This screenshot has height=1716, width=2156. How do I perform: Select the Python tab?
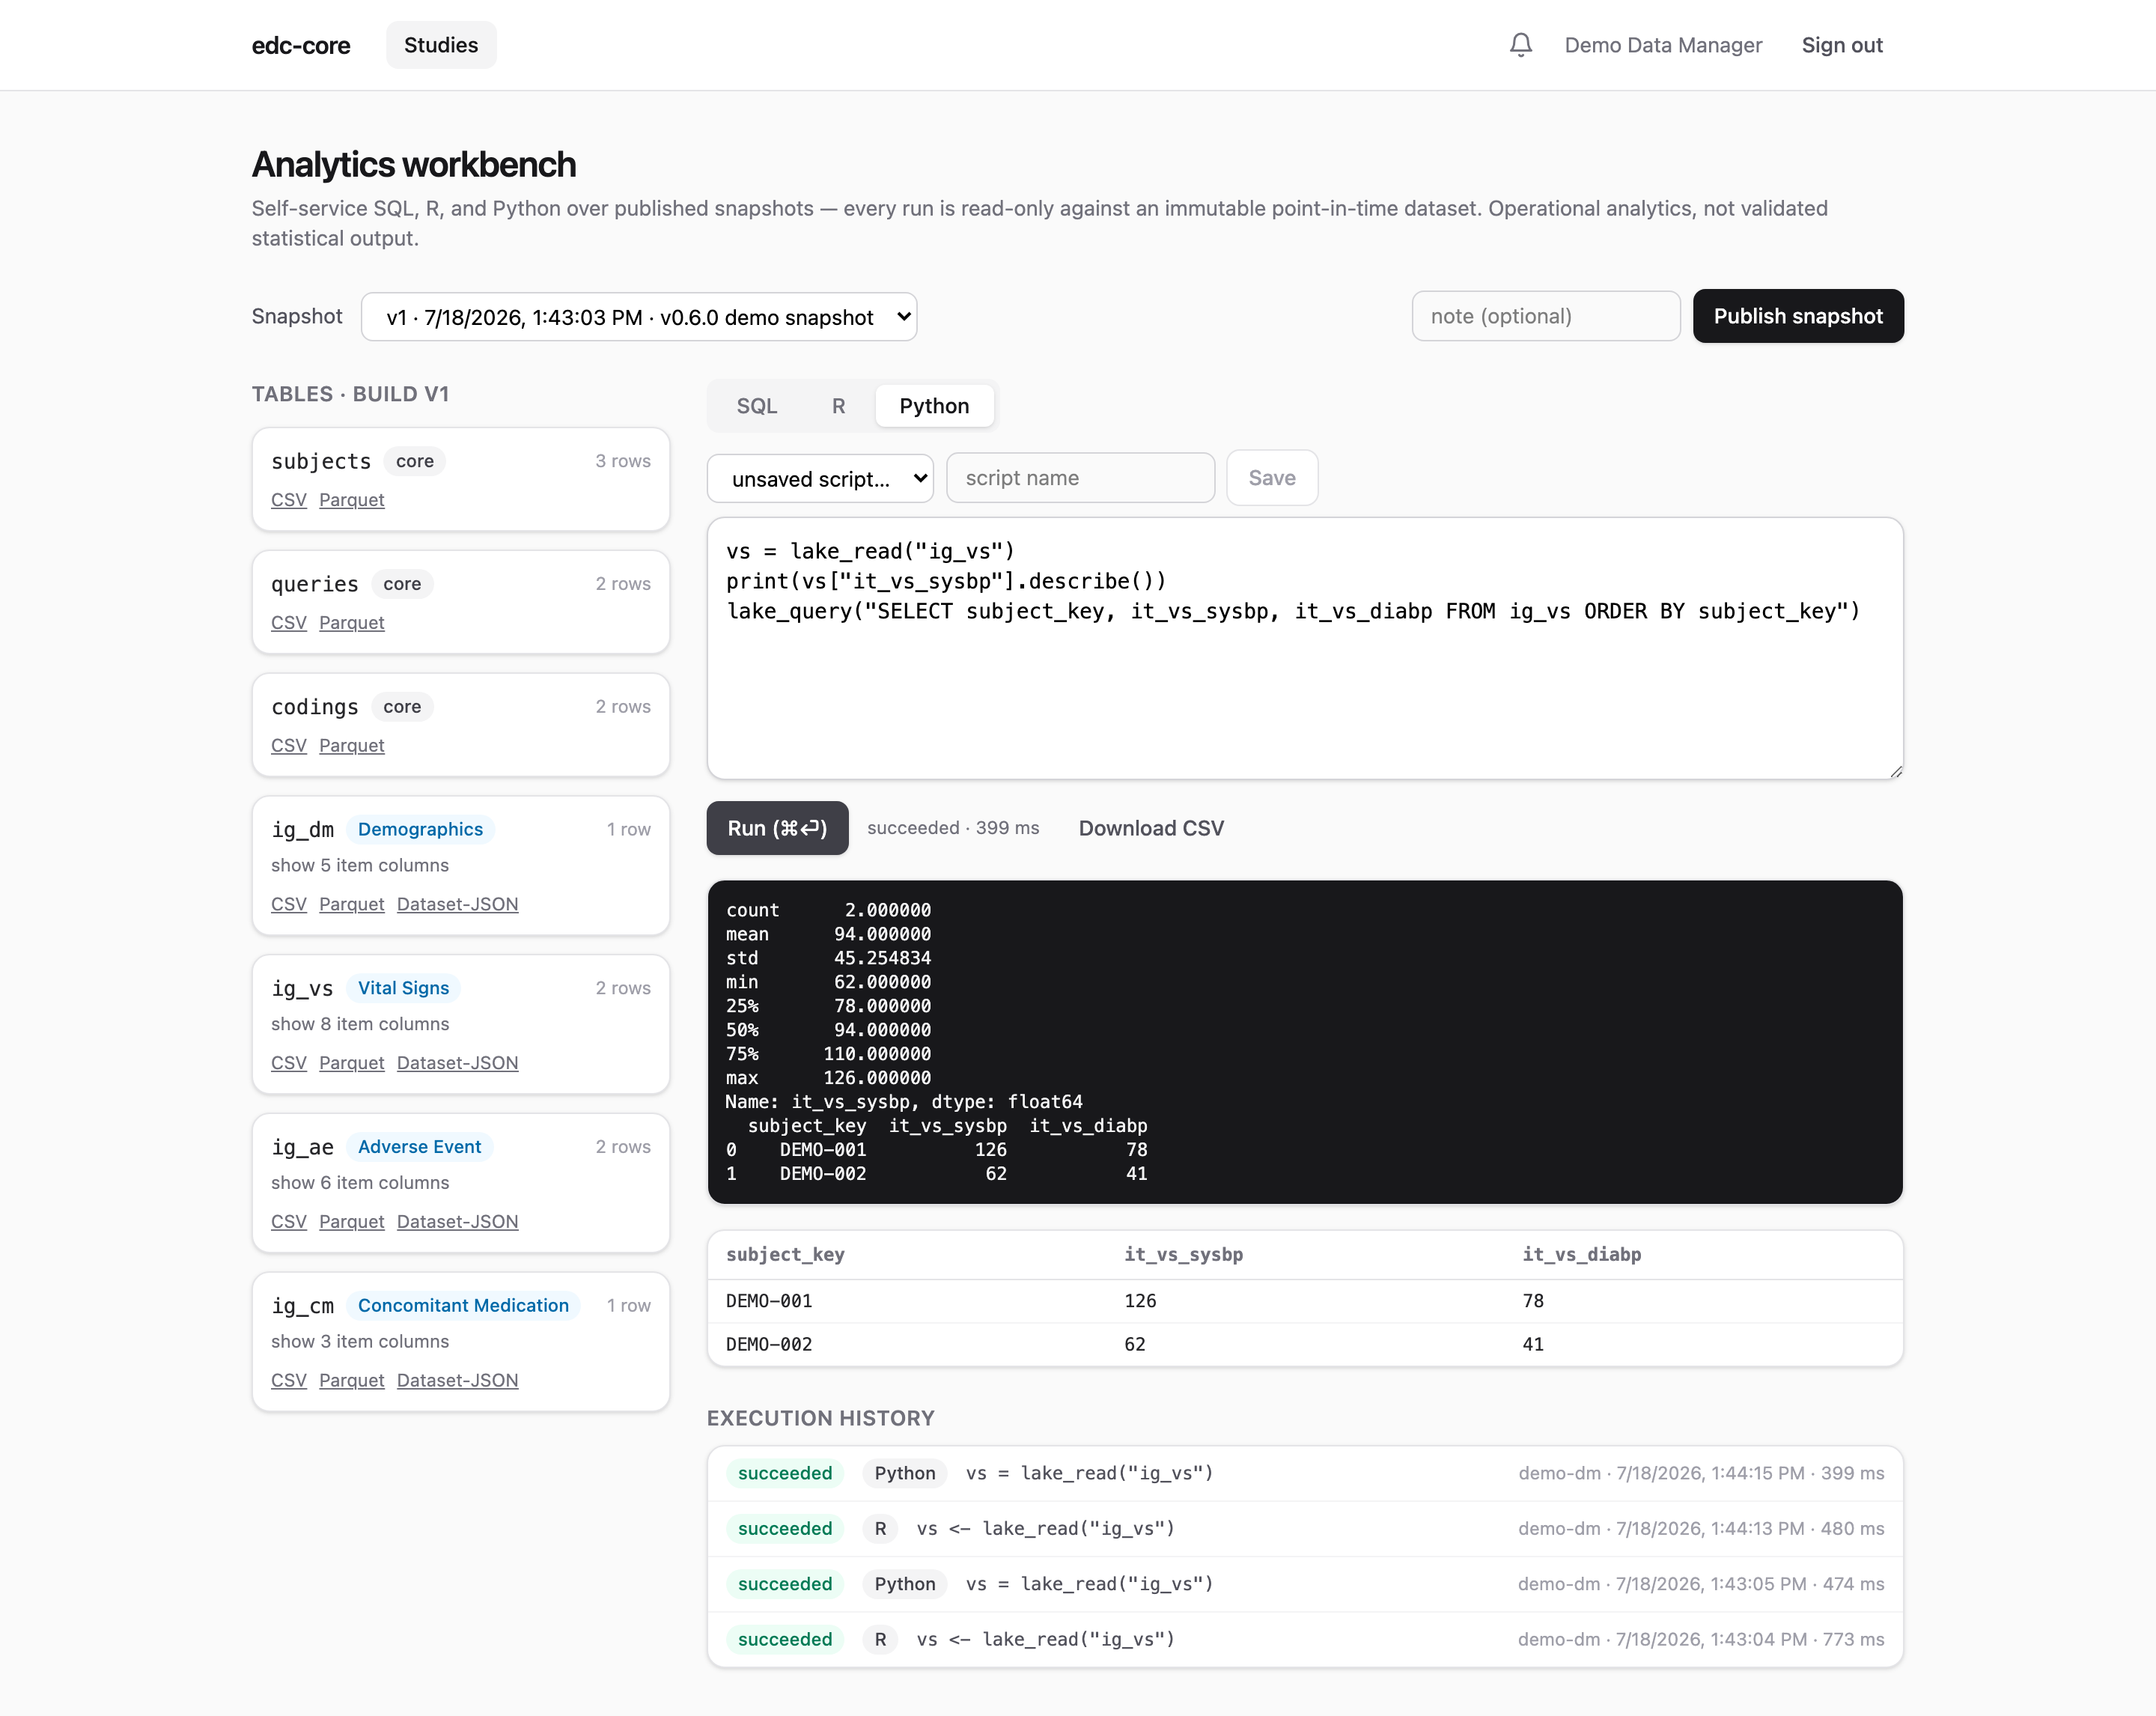tap(934, 406)
